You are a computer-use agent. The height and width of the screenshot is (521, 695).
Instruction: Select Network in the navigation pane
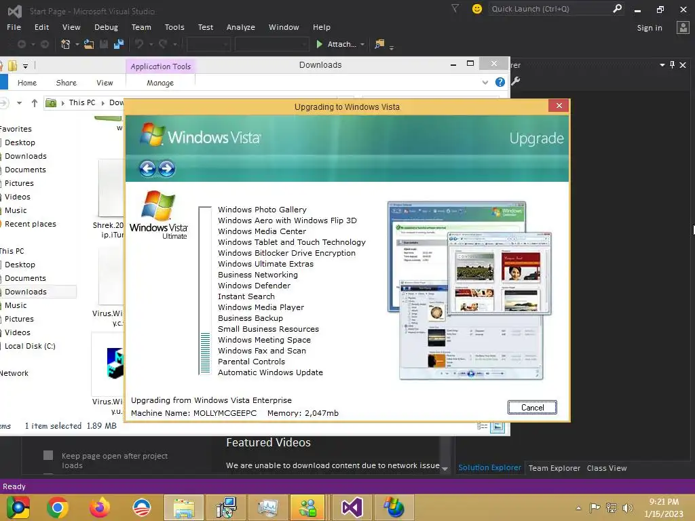tap(14, 373)
